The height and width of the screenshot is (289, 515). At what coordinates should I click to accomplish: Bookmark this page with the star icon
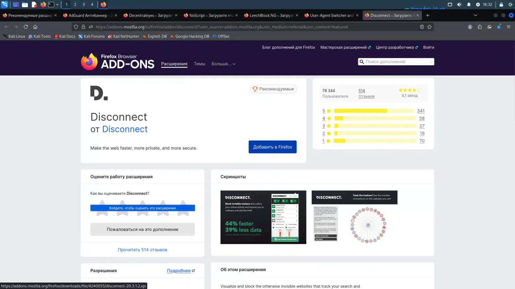pos(429,27)
